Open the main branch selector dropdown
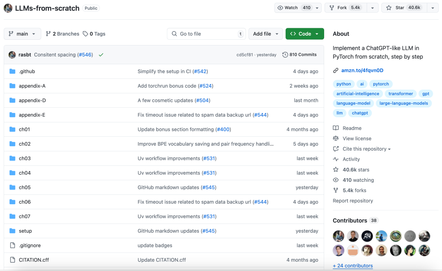Image resolution: width=442 pixels, height=271 pixels. [22, 34]
